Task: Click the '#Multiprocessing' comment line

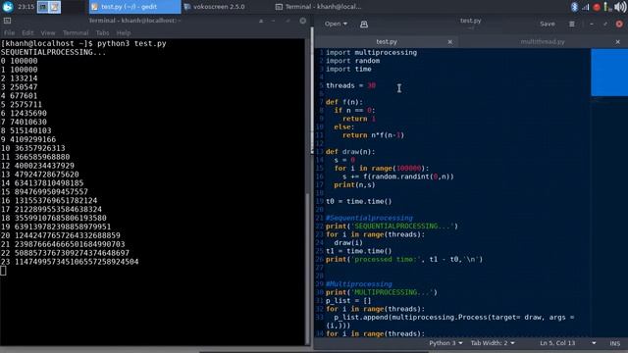Action: 359,284
